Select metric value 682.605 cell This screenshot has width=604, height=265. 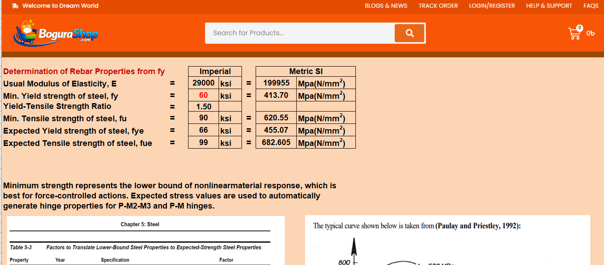point(276,142)
